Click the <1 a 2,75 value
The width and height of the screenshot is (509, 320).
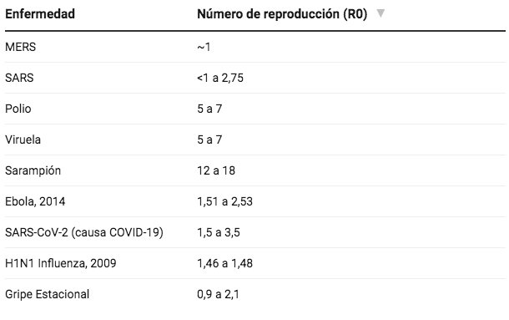click(220, 78)
